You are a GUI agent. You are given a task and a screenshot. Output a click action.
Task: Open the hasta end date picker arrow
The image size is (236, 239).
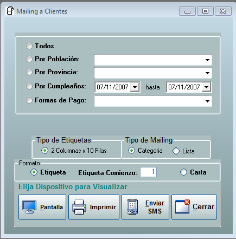[x=206, y=87]
